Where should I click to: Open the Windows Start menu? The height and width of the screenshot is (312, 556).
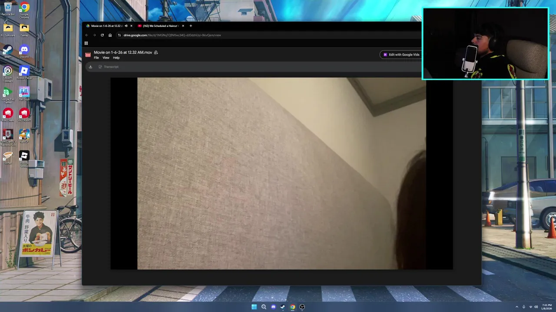pyautogui.click(x=254, y=307)
